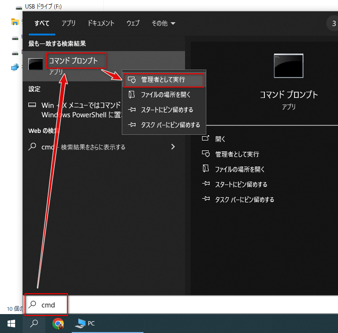
Task: Switch to the アプリ search tab
Action: pos(68,23)
